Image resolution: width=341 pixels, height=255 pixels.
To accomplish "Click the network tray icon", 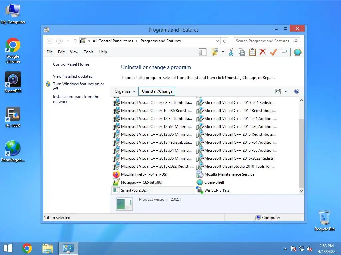I will (302, 249).
